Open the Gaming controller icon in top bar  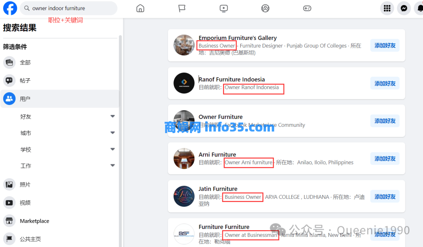click(x=307, y=8)
